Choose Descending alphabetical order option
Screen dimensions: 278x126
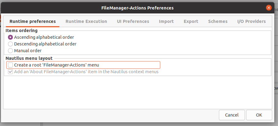click(10, 44)
